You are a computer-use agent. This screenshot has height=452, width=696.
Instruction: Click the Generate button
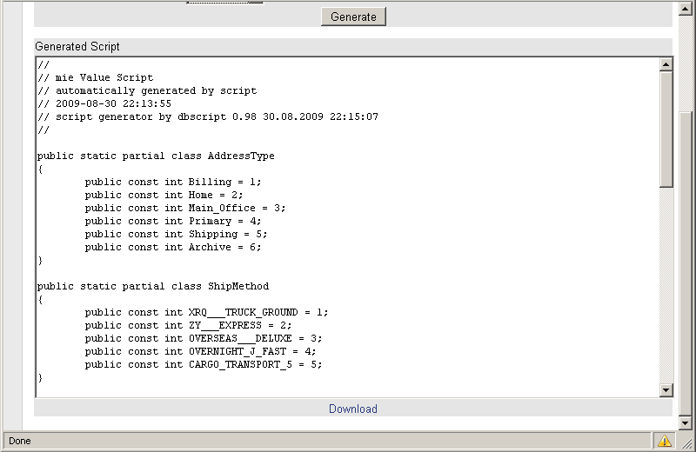click(353, 17)
